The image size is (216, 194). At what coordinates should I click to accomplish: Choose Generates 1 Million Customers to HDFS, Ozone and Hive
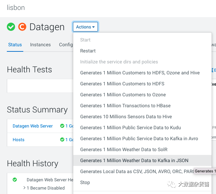142,73
